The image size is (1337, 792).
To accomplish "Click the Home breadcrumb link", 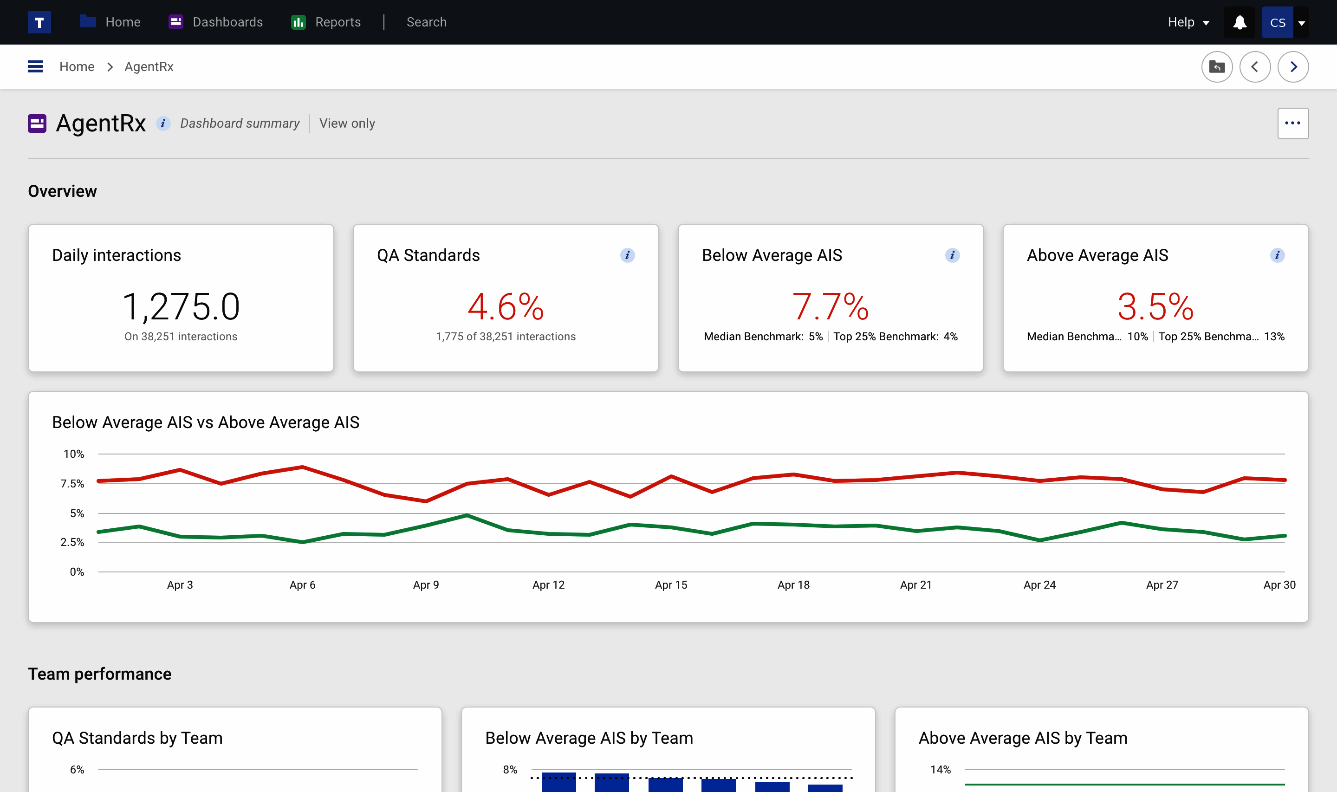I will click(77, 67).
